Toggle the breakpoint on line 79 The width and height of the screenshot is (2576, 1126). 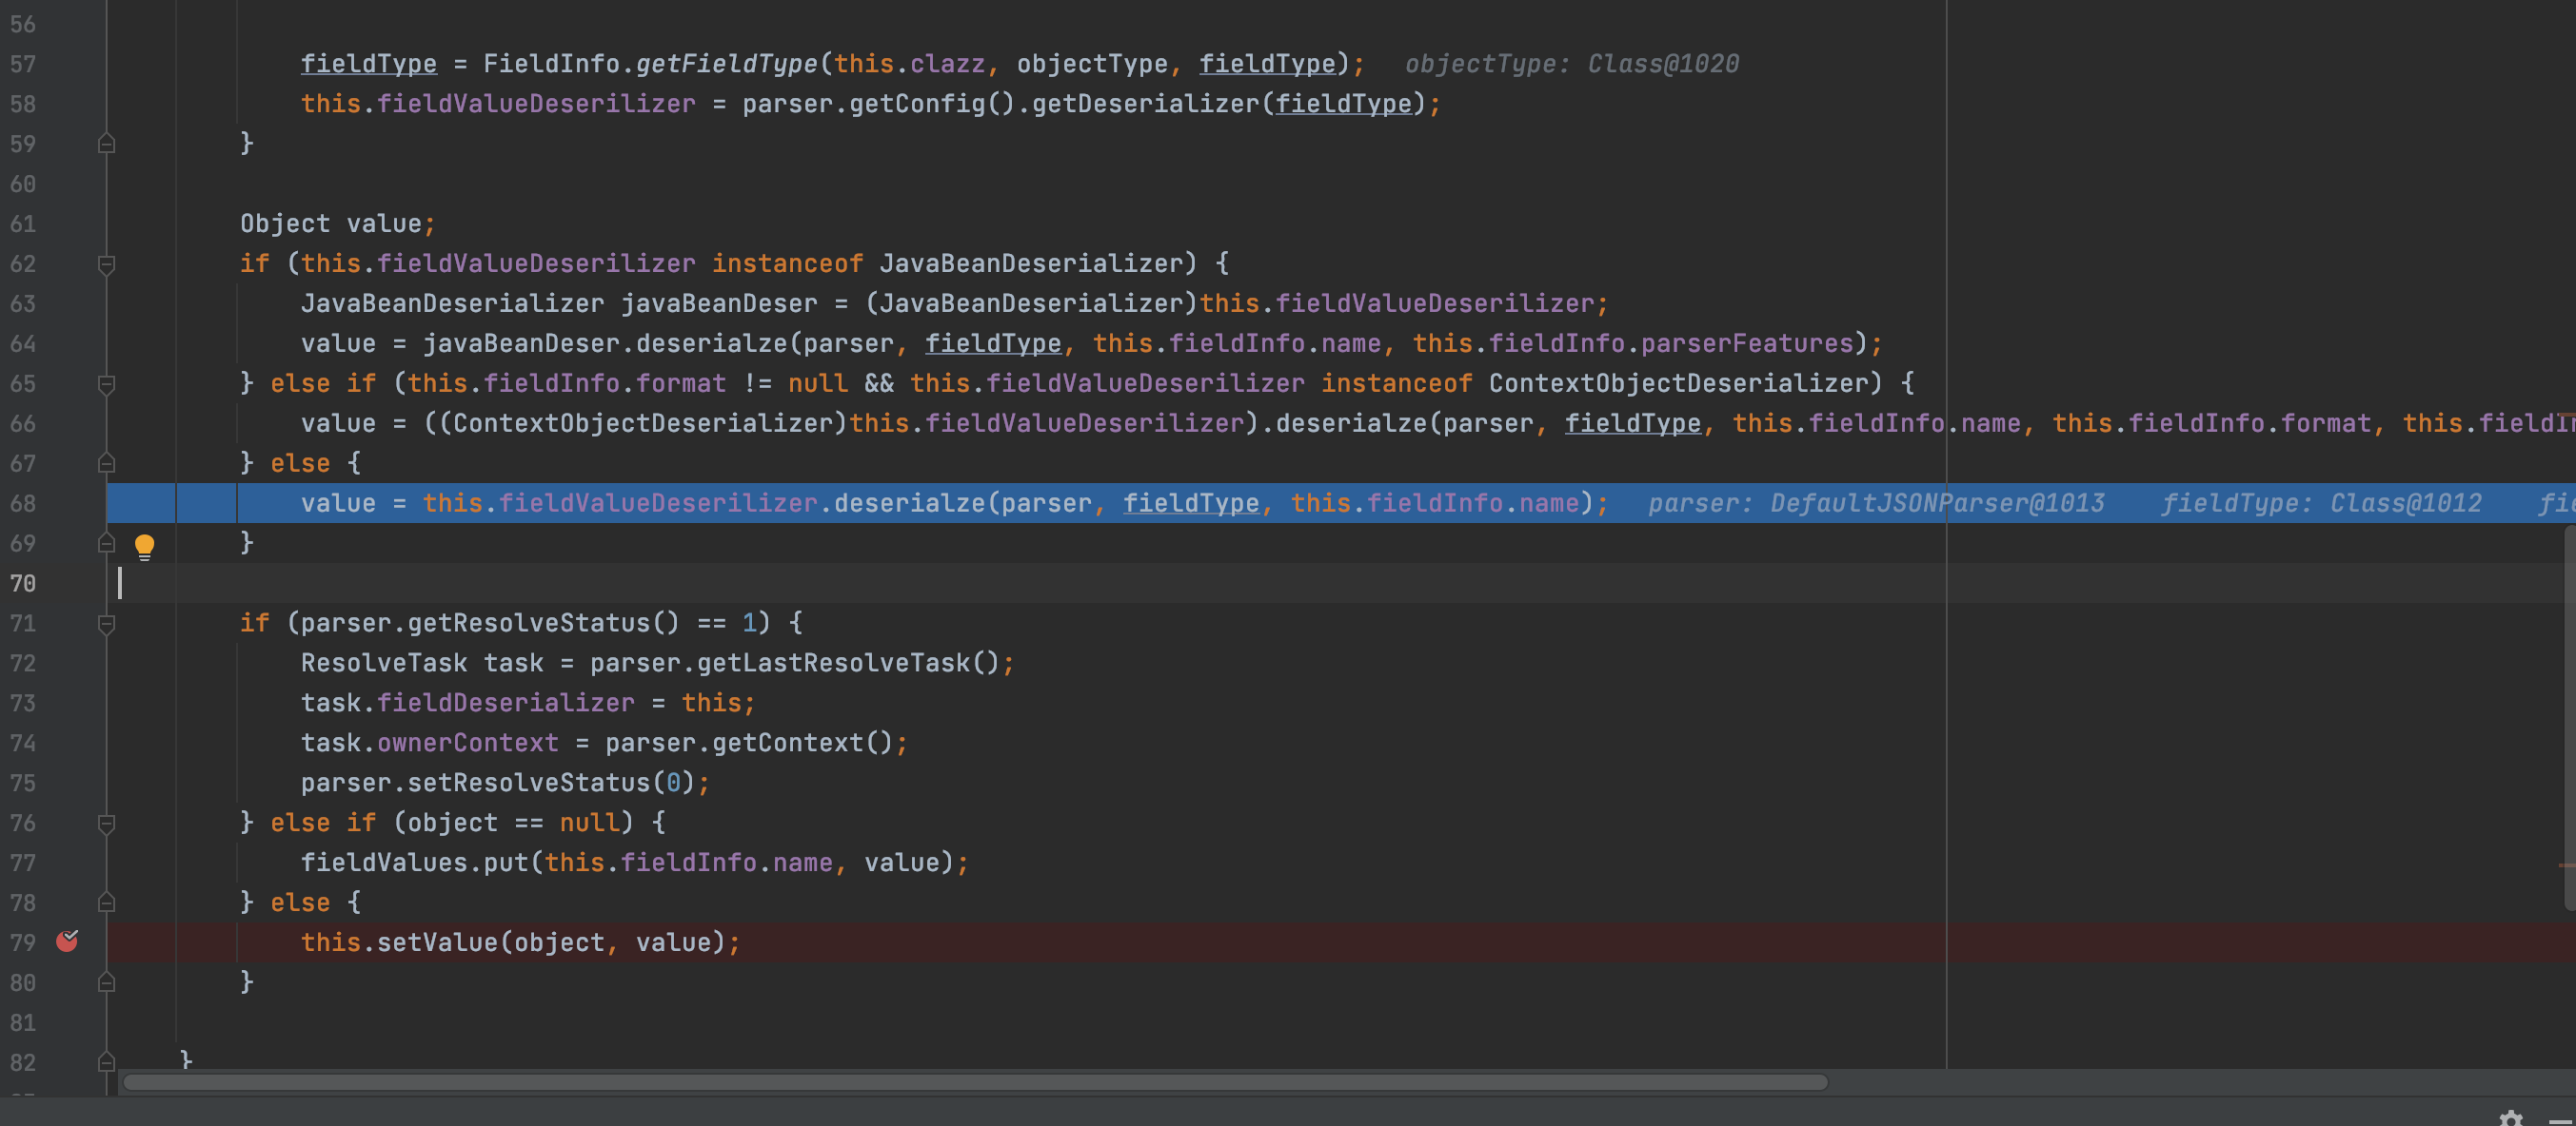point(67,942)
